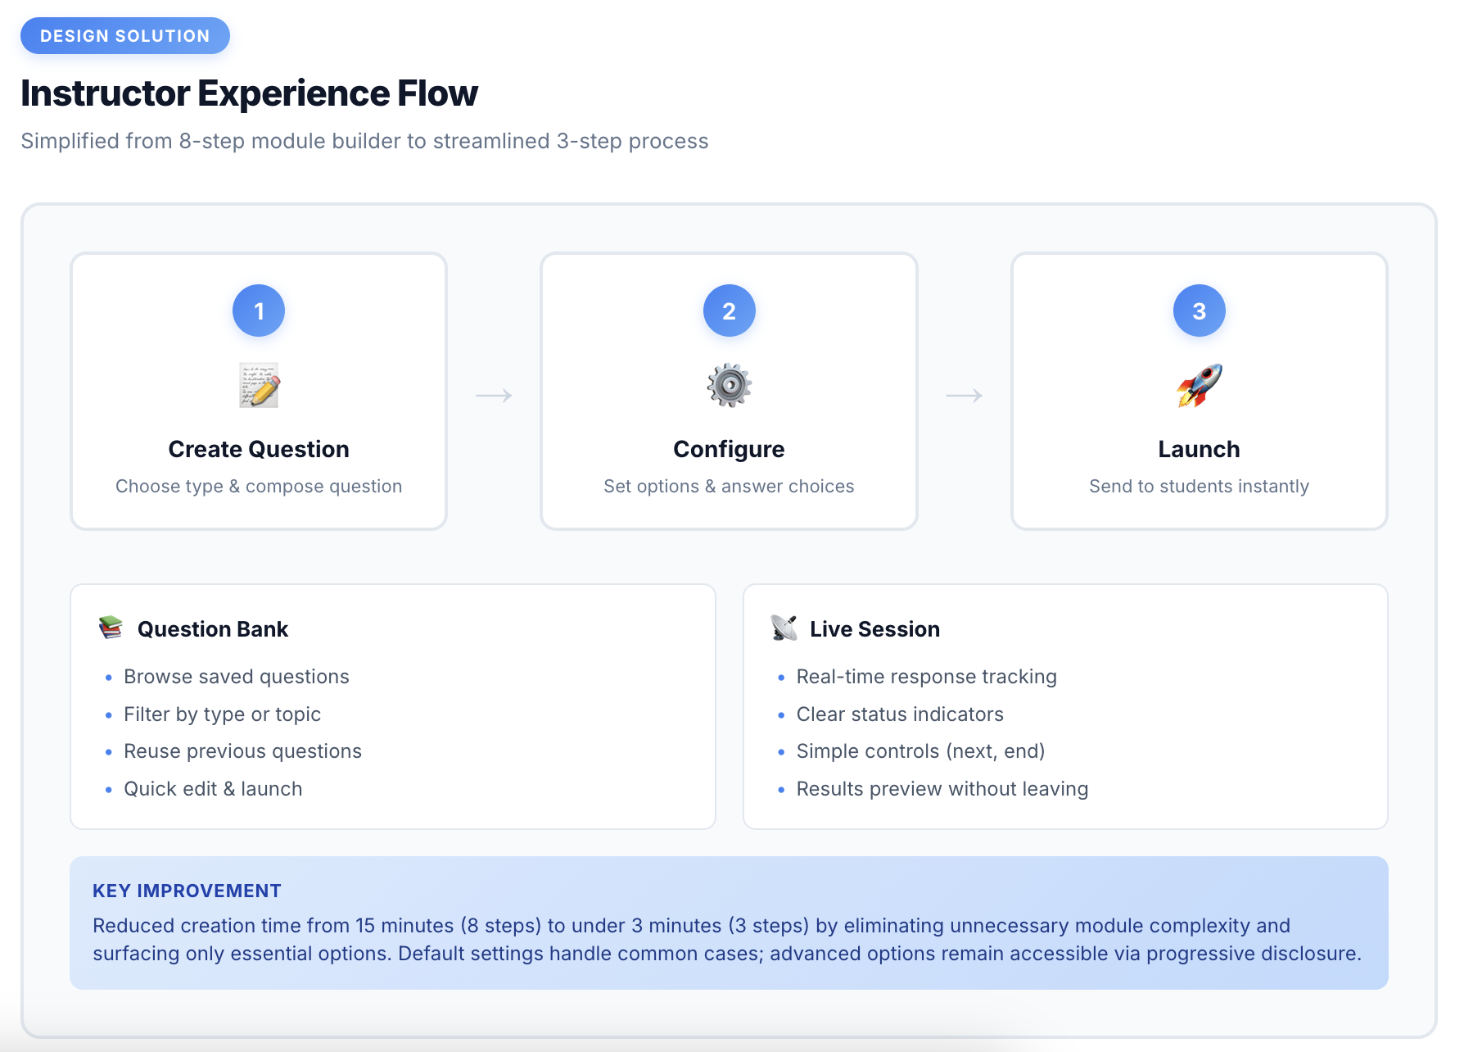Click the subtitle about 8-step module builder

click(364, 141)
